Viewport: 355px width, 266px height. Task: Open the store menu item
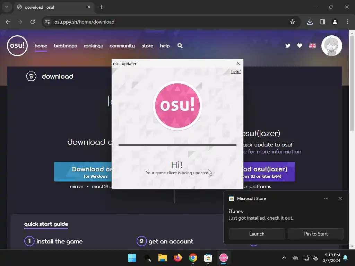pyautogui.click(x=147, y=46)
